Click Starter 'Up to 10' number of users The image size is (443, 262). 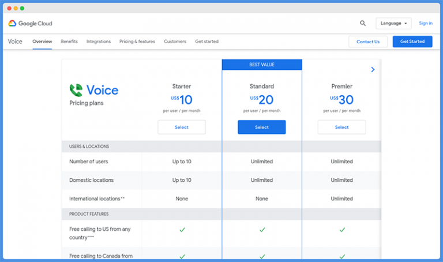(182, 162)
